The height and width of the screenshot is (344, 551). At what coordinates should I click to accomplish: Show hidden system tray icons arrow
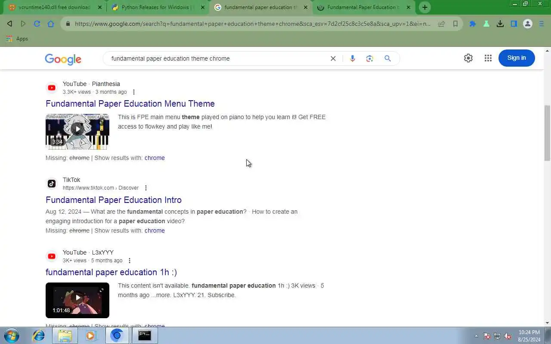[476, 336]
